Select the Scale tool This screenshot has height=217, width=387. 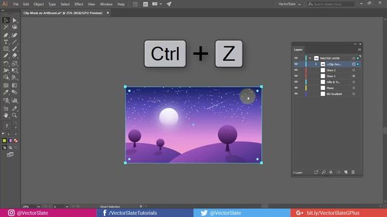point(15,64)
